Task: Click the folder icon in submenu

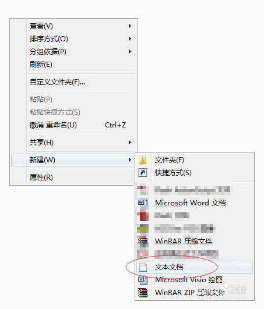Action: tap(142, 160)
